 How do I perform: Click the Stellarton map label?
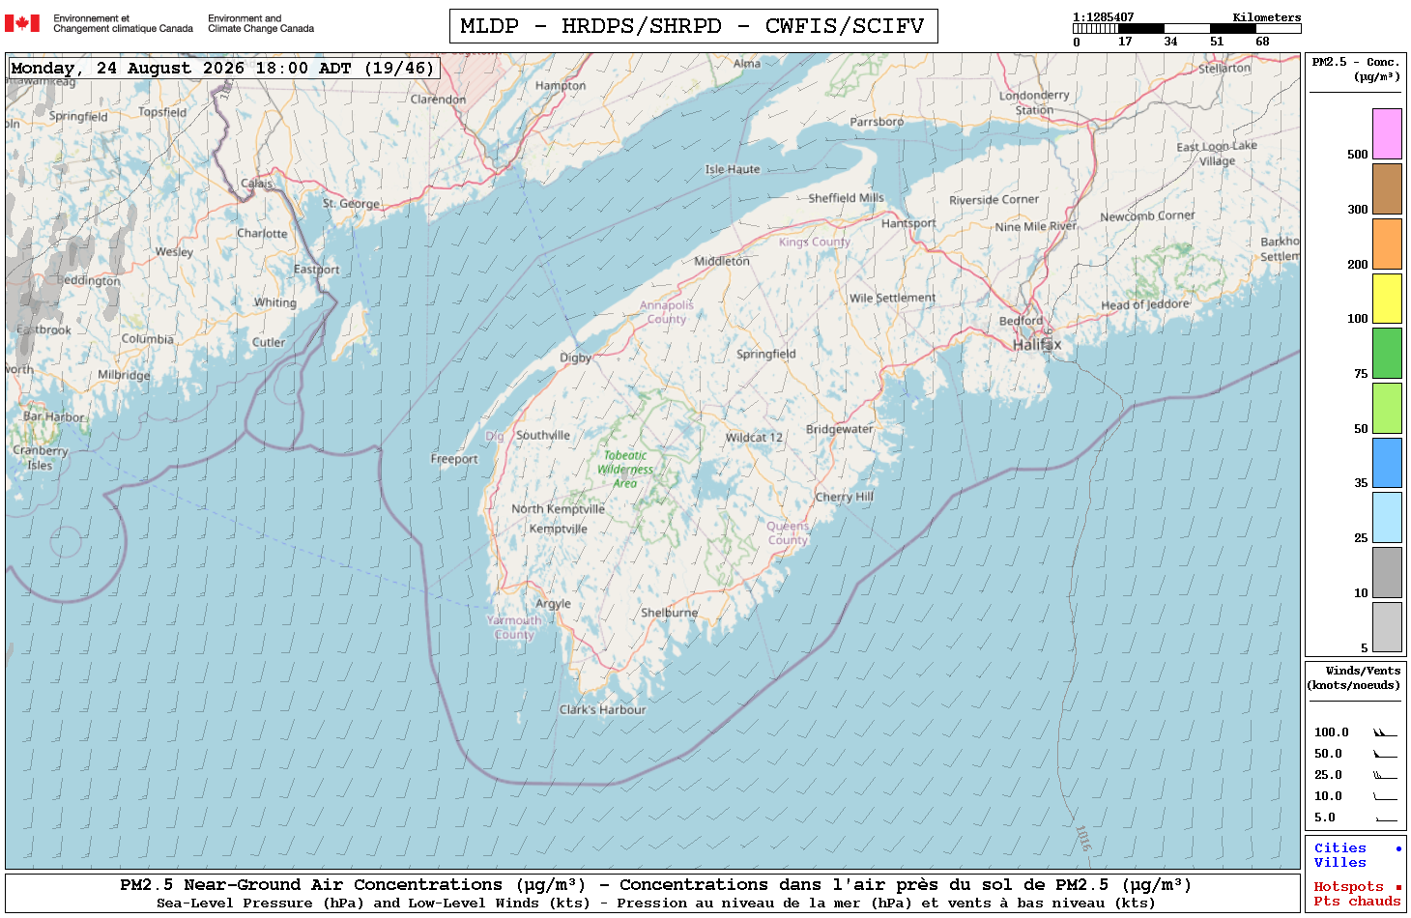coord(1224,69)
